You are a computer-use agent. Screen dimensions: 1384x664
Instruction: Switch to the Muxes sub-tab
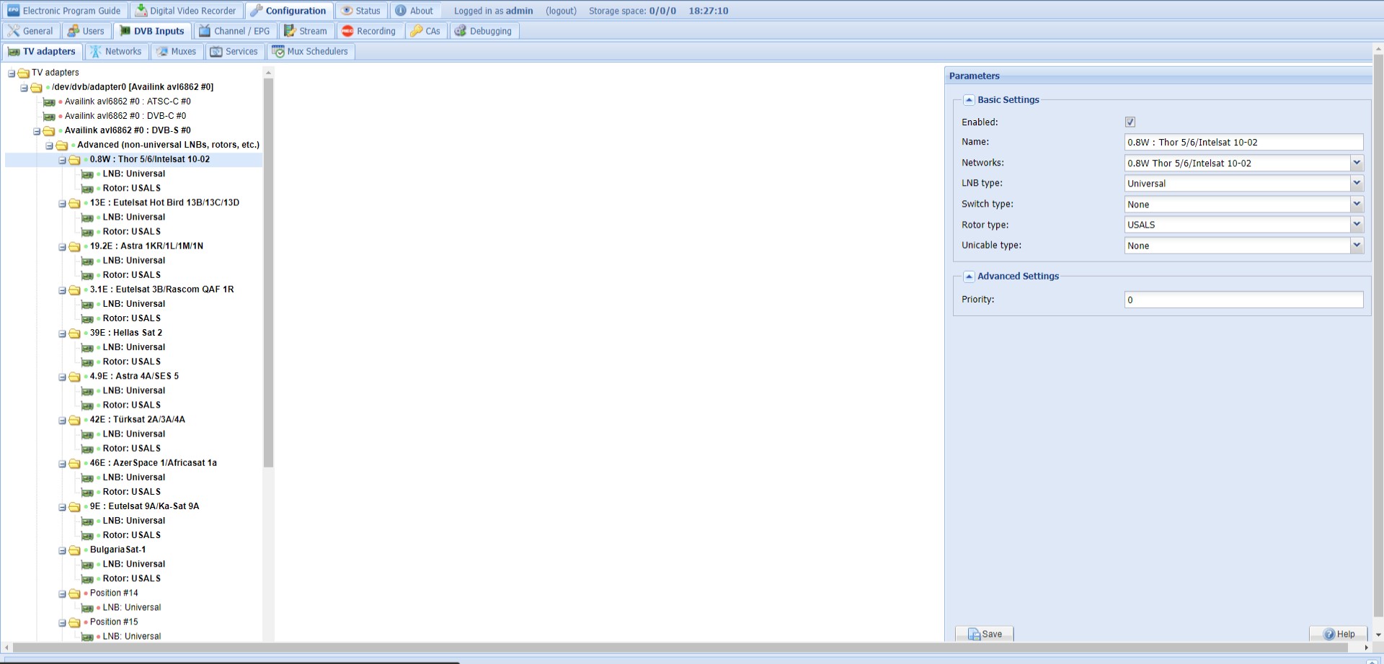tap(177, 51)
